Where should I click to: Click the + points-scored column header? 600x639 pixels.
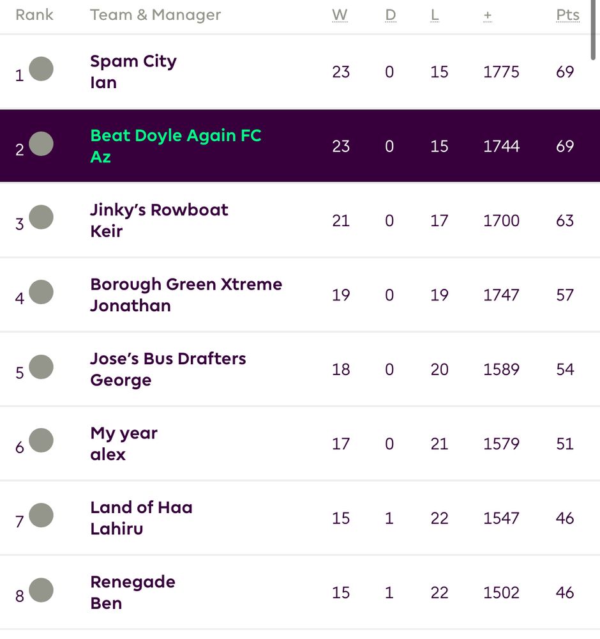pos(488,16)
